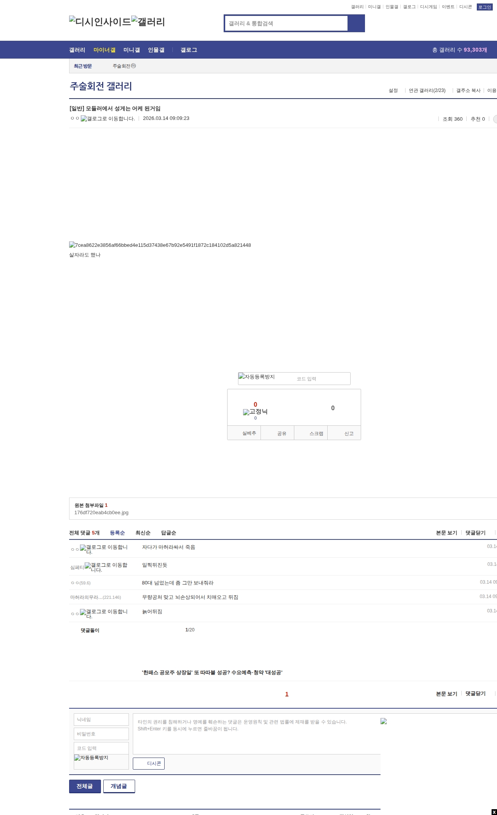Screen dimensions: 497x815
Task: Open the broken post image 7cea8622e3856
Action: click(x=160, y=245)
